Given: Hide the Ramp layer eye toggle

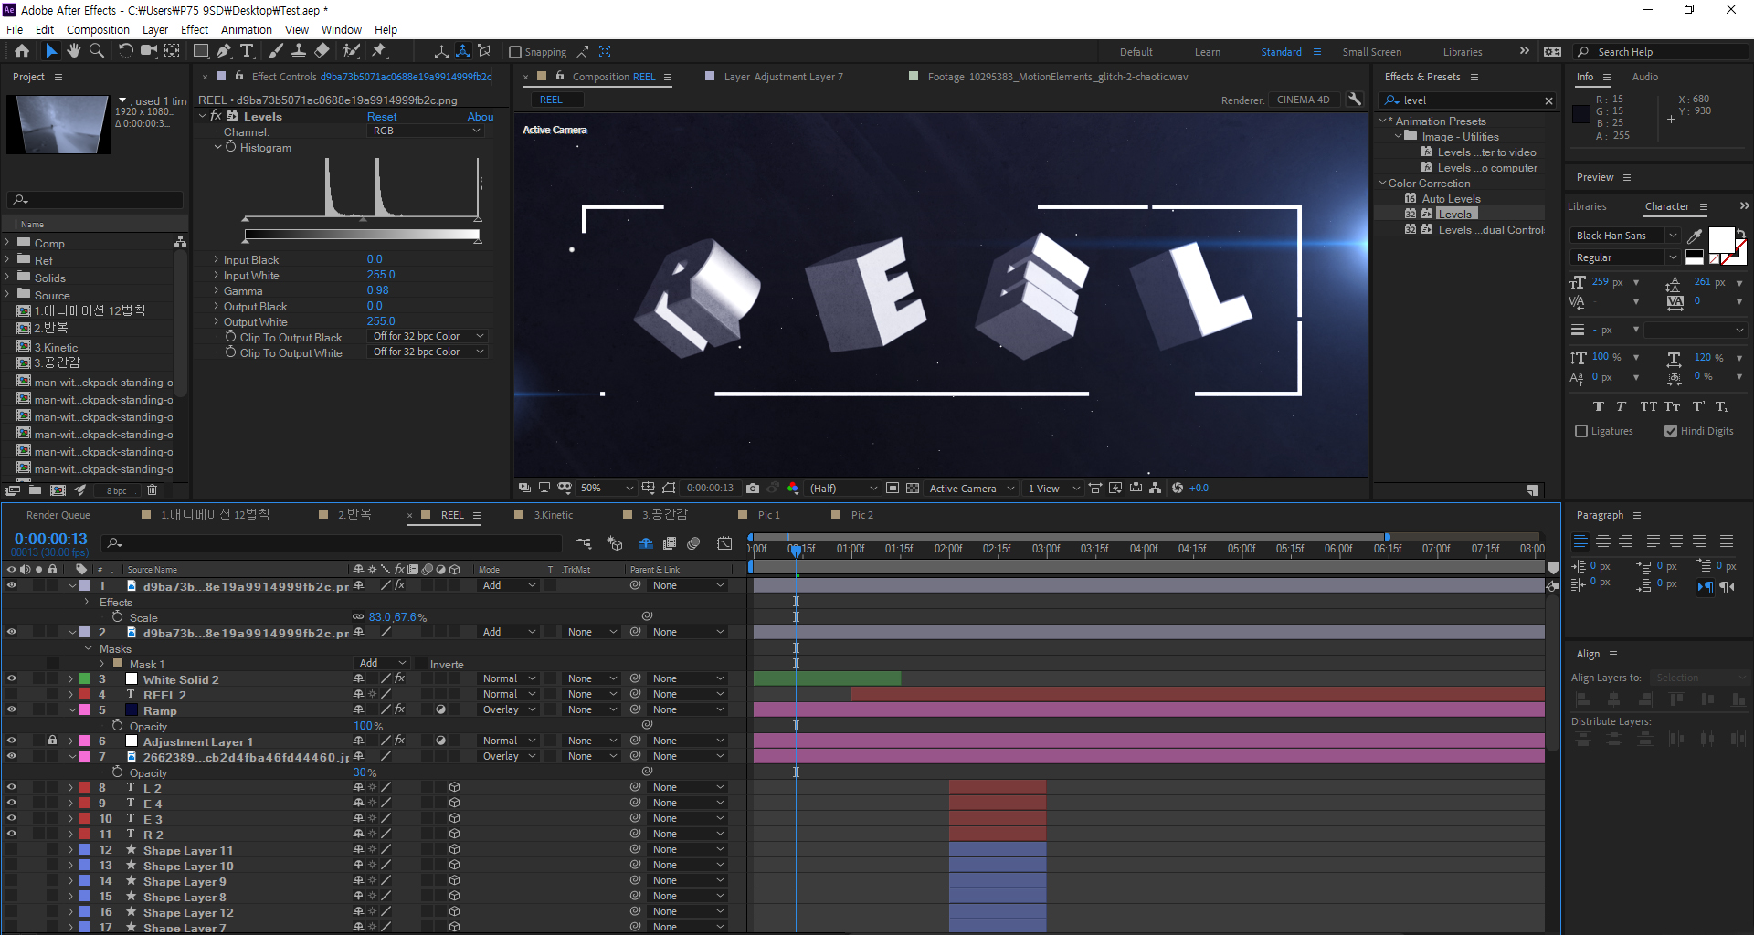Looking at the screenshot, I should pos(11,710).
